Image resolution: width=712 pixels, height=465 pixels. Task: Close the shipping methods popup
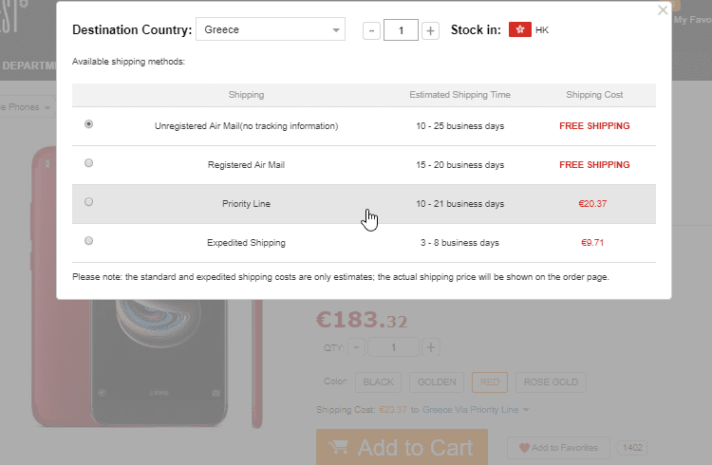click(663, 10)
